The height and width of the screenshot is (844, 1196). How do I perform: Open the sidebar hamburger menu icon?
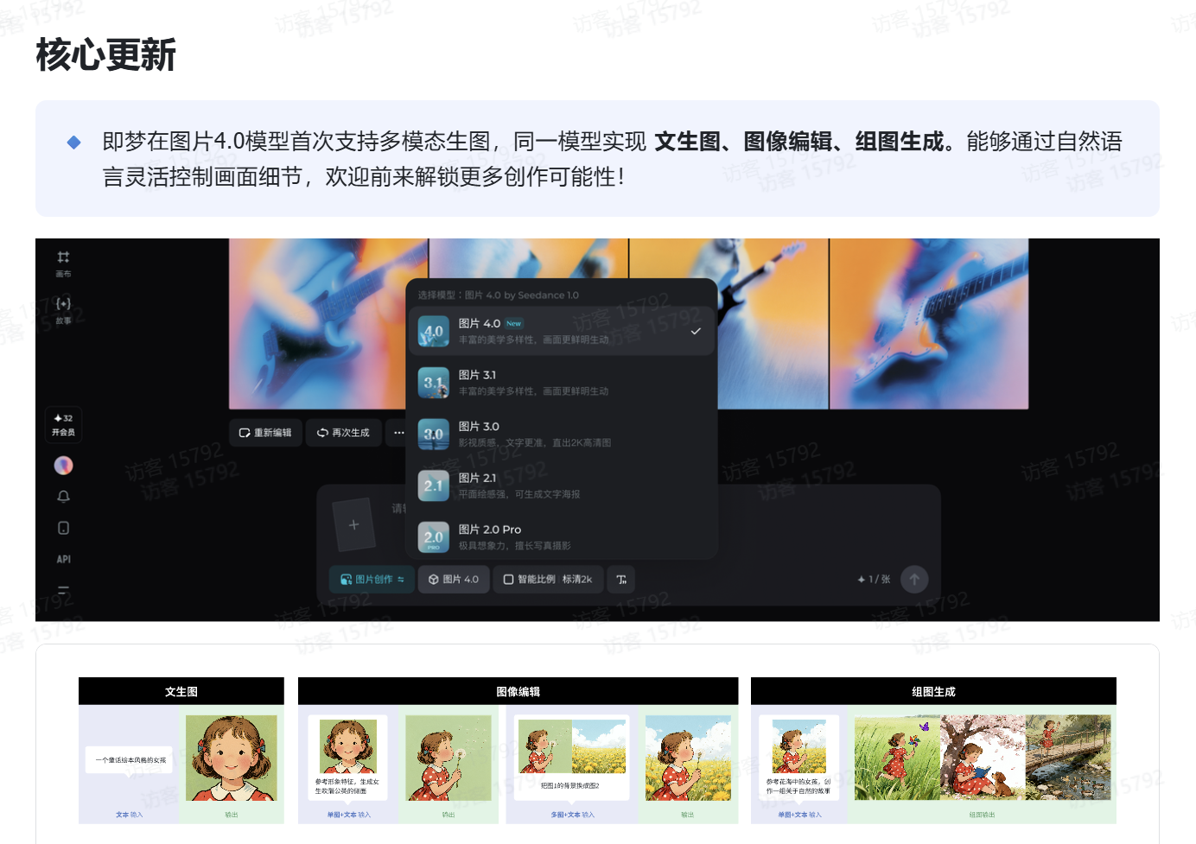[x=62, y=588]
